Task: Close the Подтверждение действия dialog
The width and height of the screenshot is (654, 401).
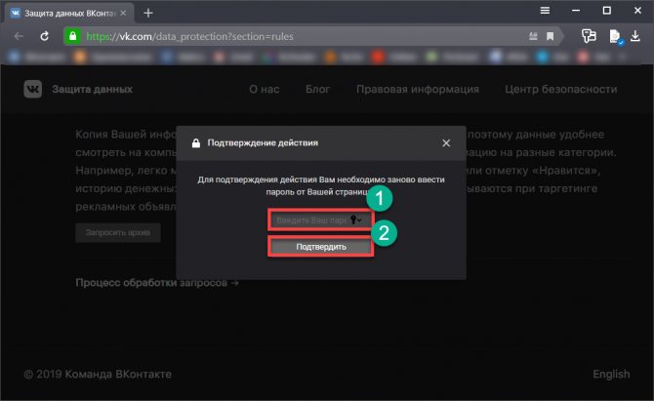Action: click(446, 143)
